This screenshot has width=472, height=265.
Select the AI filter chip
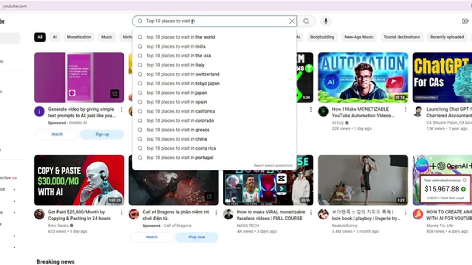(x=55, y=37)
